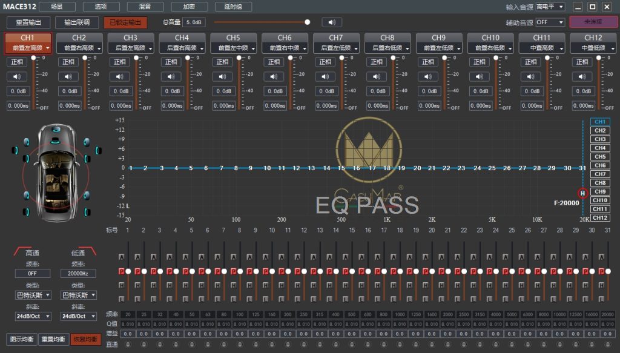
Task: Open the 加密 menu
Action: (x=189, y=7)
